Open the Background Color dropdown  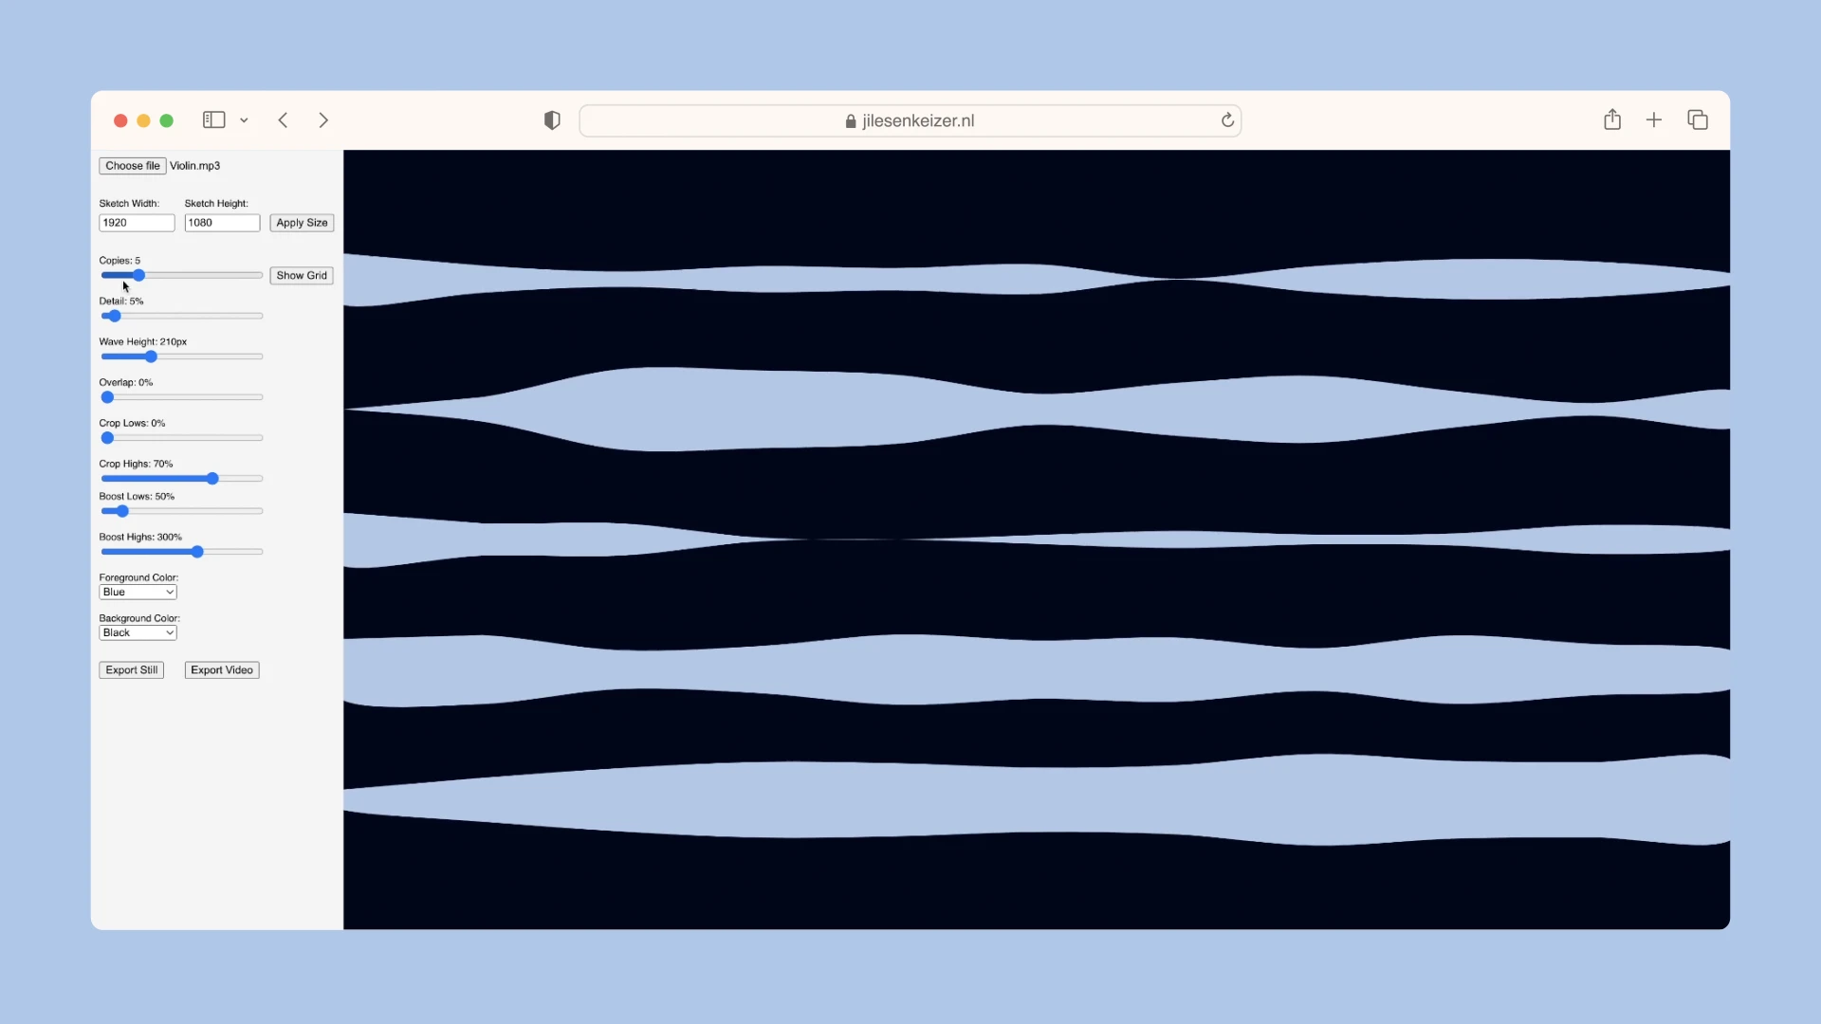[138, 632]
